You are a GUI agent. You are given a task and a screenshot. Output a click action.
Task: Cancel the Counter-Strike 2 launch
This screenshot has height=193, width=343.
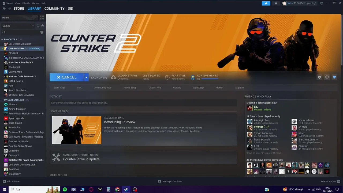67,77
